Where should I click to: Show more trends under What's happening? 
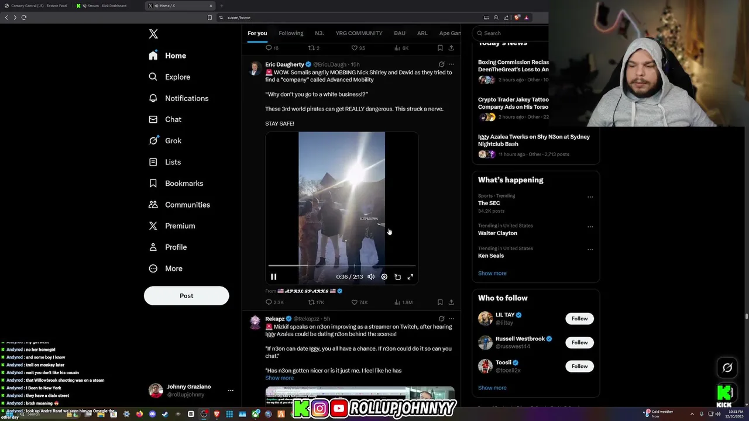[x=492, y=273]
